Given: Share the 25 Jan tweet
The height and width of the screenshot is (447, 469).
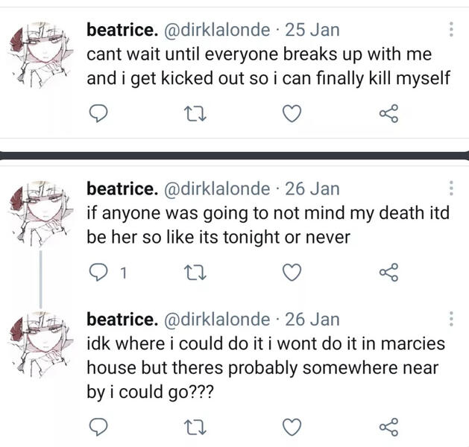Looking at the screenshot, I should 390,114.
